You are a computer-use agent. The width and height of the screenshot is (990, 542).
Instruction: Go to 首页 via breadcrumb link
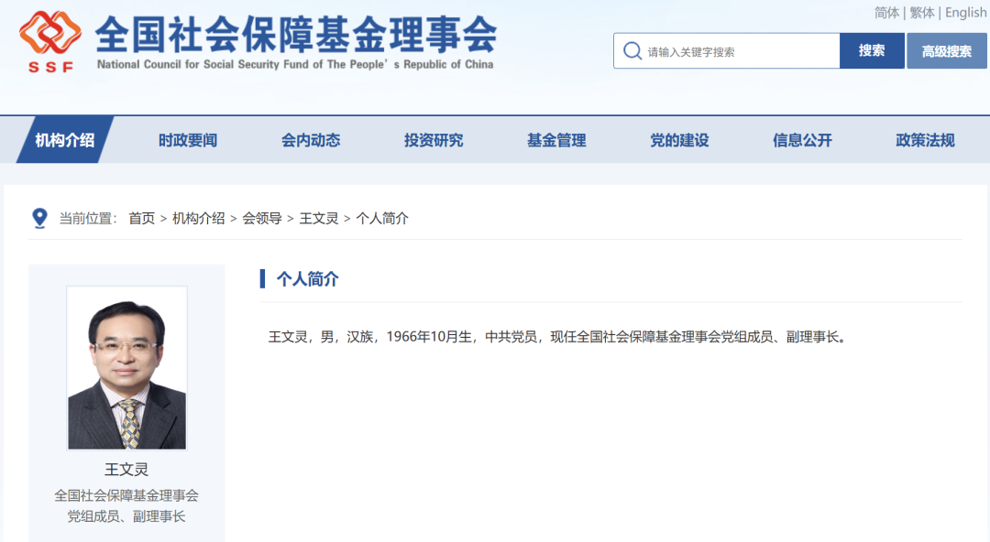[x=142, y=218]
